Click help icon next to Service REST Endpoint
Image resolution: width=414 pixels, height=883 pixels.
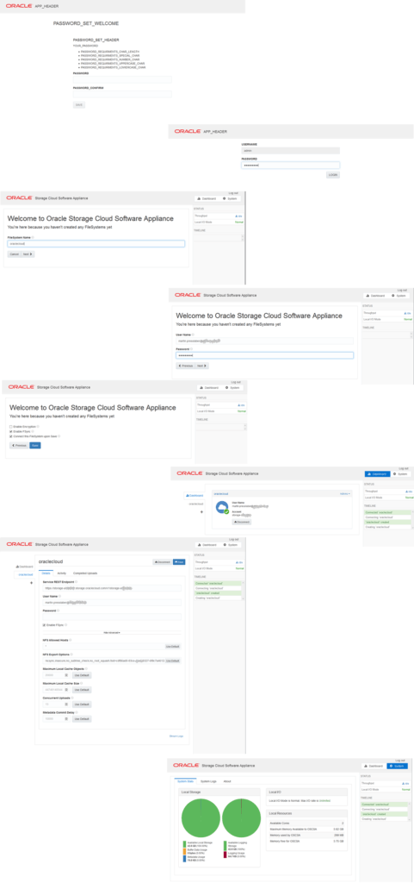click(x=76, y=581)
